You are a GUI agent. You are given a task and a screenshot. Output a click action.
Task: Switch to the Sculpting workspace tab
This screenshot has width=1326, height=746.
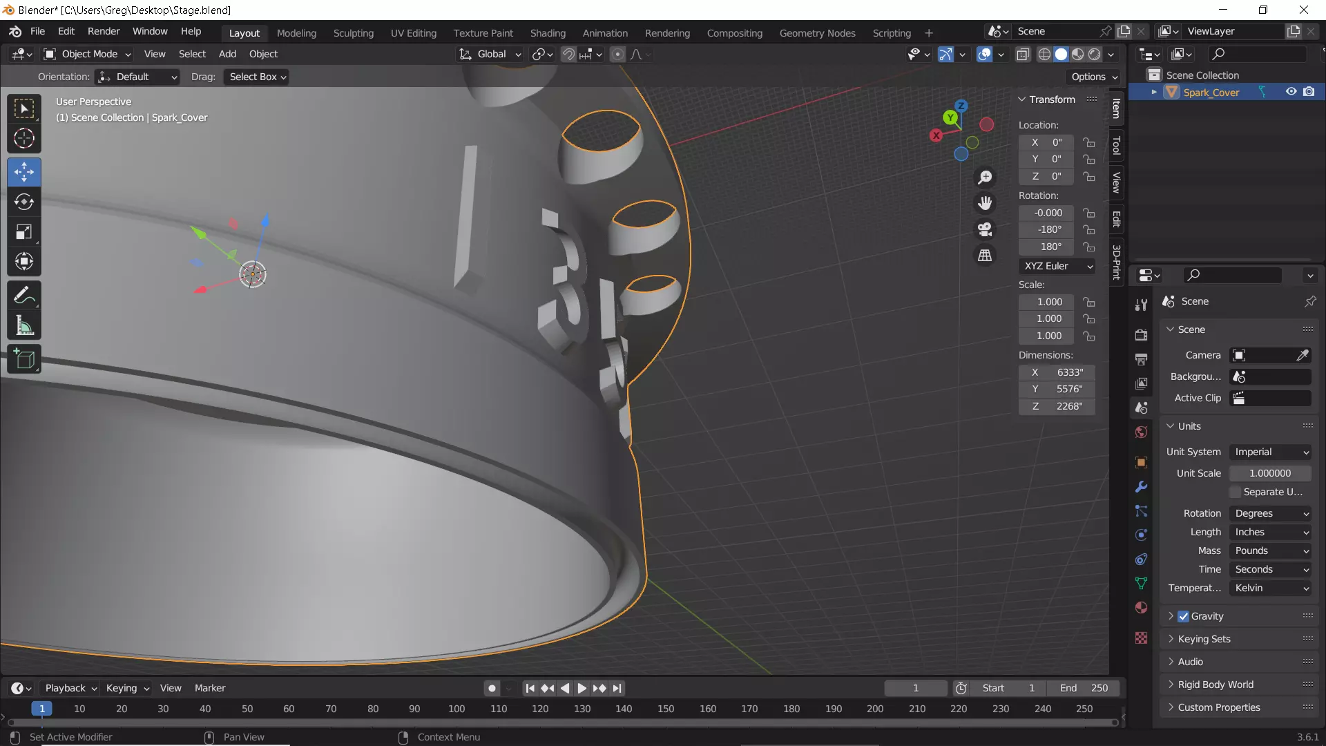click(x=353, y=33)
